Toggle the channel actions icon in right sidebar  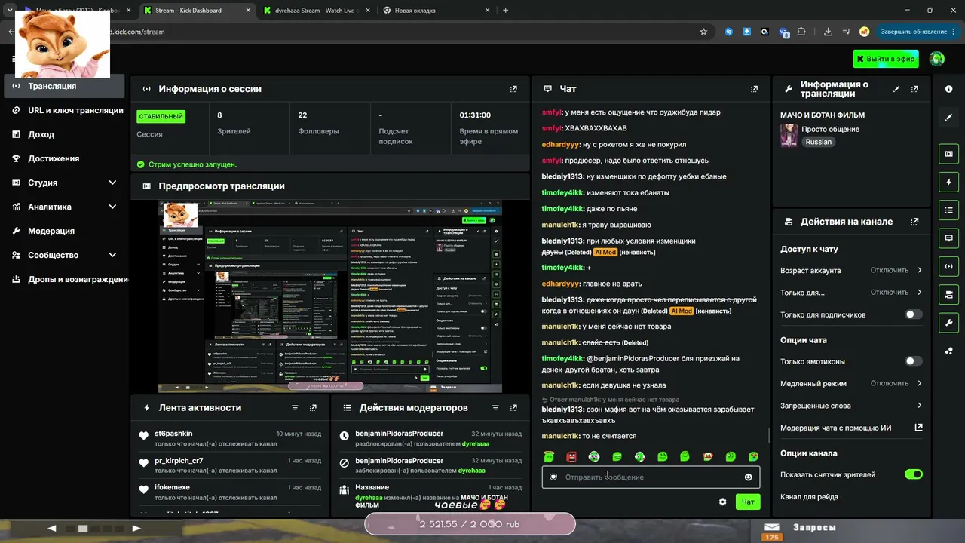tap(948, 294)
